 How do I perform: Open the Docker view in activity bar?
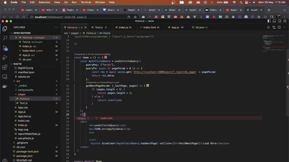click(x=5, y=86)
